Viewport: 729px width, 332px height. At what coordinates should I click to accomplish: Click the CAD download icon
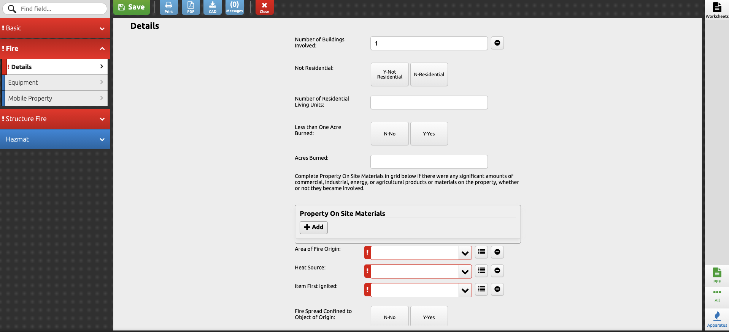(213, 7)
